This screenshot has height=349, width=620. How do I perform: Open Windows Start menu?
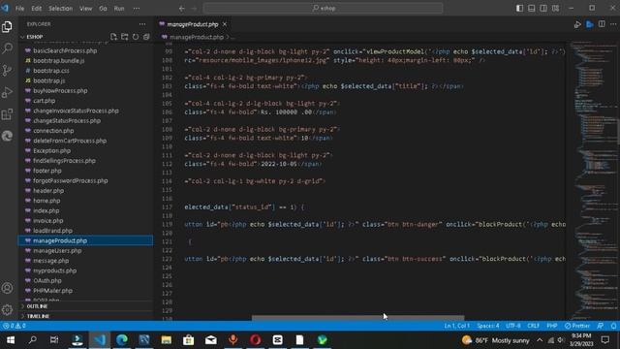(x=11, y=340)
